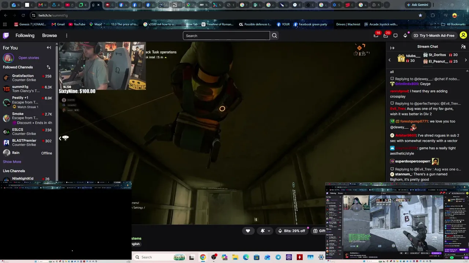Image resolution: width=469 pixels, height=263 pixels.
Task: Open the Chrome apps grid in bookmarks bar
Action: pos(5,24)
